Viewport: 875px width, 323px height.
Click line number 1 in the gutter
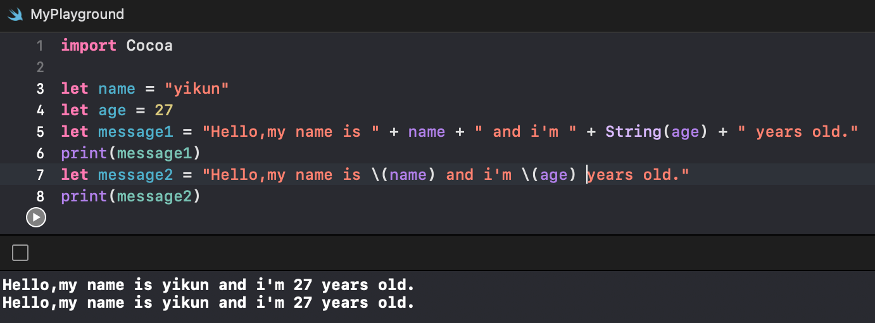coord(40,46)
